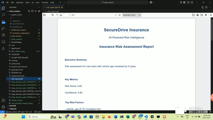Open the Terminal menu
The height and width of the screenshot is (120, 213).
[45, 2]
